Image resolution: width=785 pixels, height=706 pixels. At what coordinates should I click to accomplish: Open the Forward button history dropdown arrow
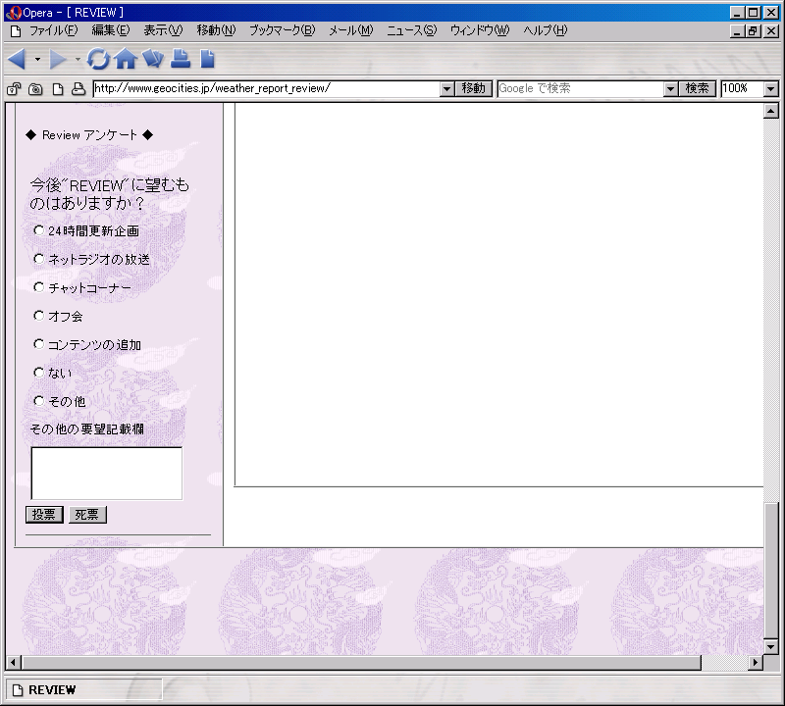(x=78, y=59)
